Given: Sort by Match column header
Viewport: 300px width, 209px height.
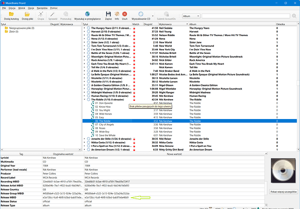Looking at the screenshot, I should coord(137,24).
